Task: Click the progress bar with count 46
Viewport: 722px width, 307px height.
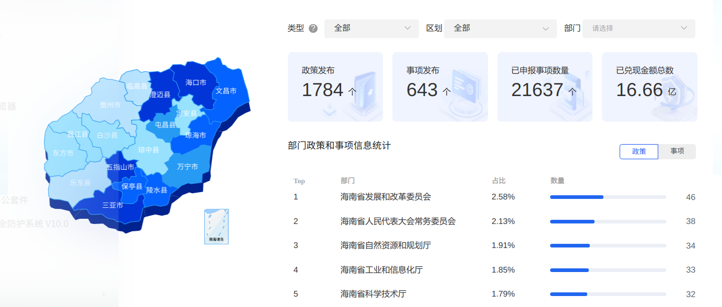Action: [x=608, y=197]
